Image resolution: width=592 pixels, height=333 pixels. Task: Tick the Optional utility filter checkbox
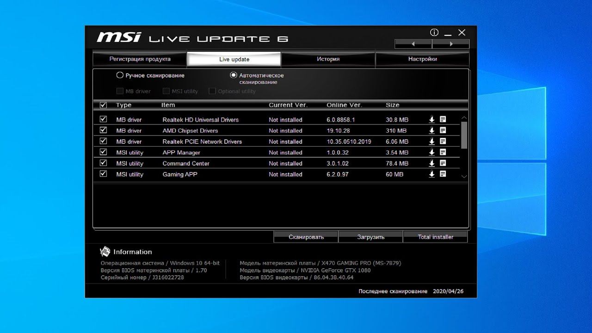tap(212, 91)
